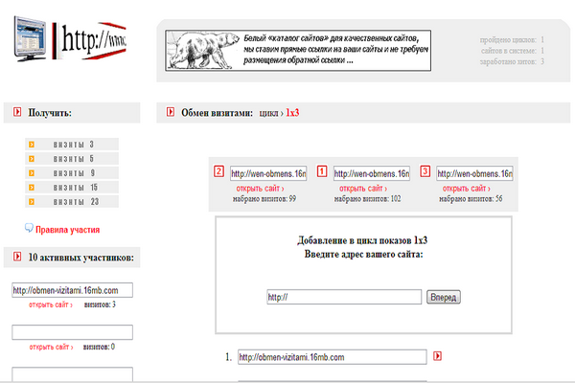Click orange arrow icon beside визиты 3
The height and width of the screenshot is (383, 575).
[x=32, y=145]
